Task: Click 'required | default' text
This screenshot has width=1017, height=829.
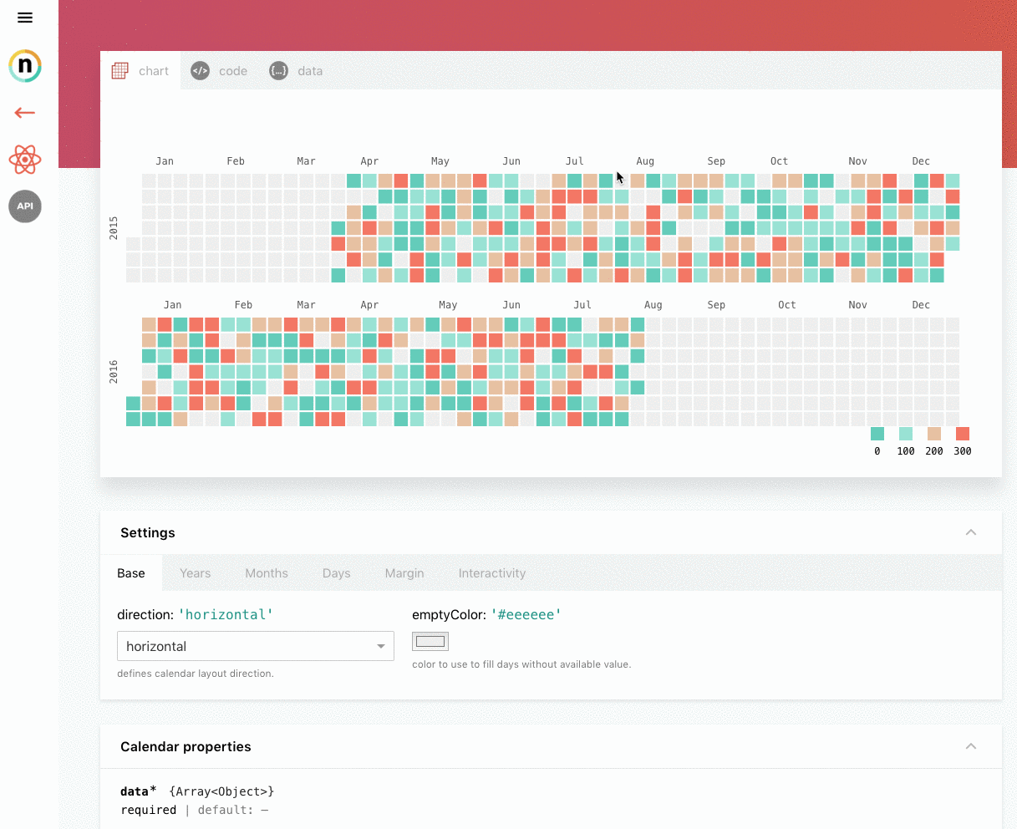Action: coord(195,810)
